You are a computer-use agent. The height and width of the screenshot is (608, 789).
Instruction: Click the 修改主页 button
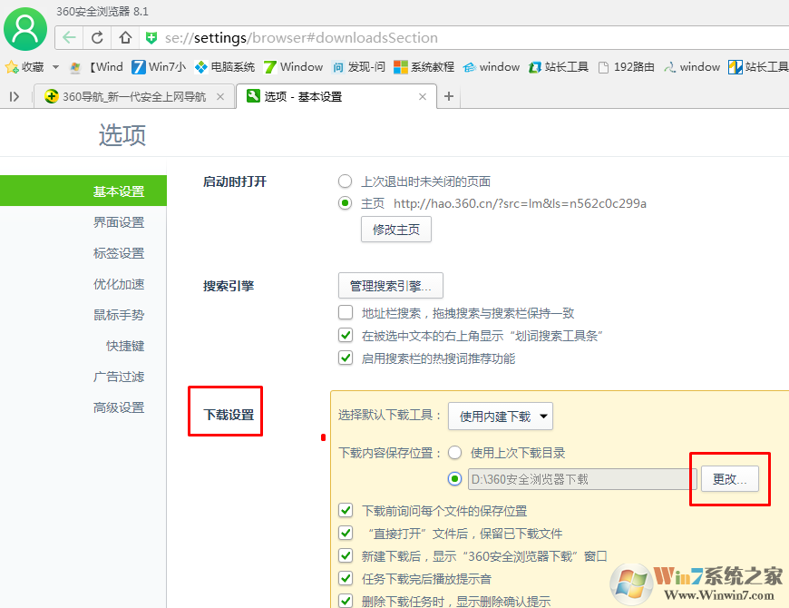[x=395, y=230]
